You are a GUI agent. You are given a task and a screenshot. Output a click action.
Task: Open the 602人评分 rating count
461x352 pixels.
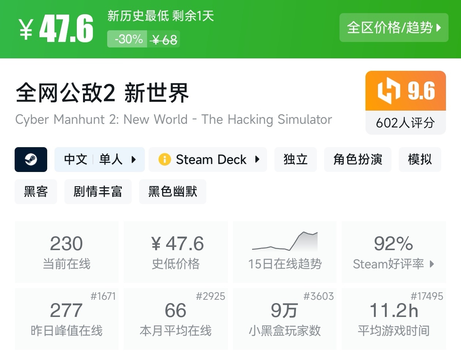pos(405,123)
